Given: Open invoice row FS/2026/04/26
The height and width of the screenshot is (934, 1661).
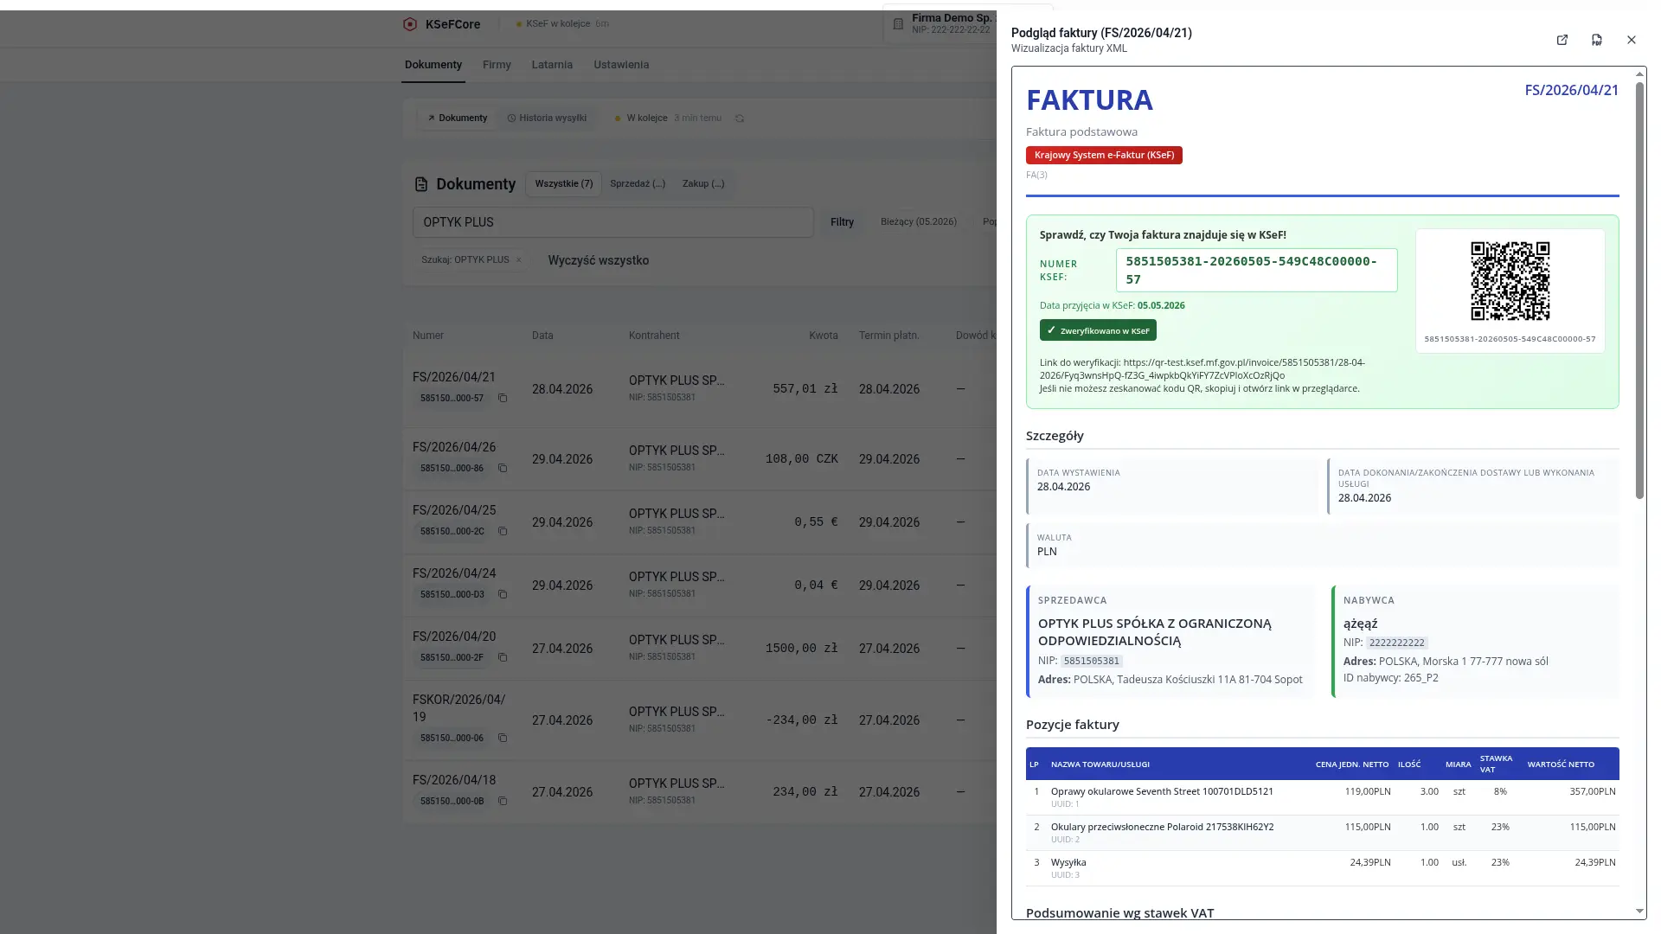Looking at the screenshot, I should [699, 458].
